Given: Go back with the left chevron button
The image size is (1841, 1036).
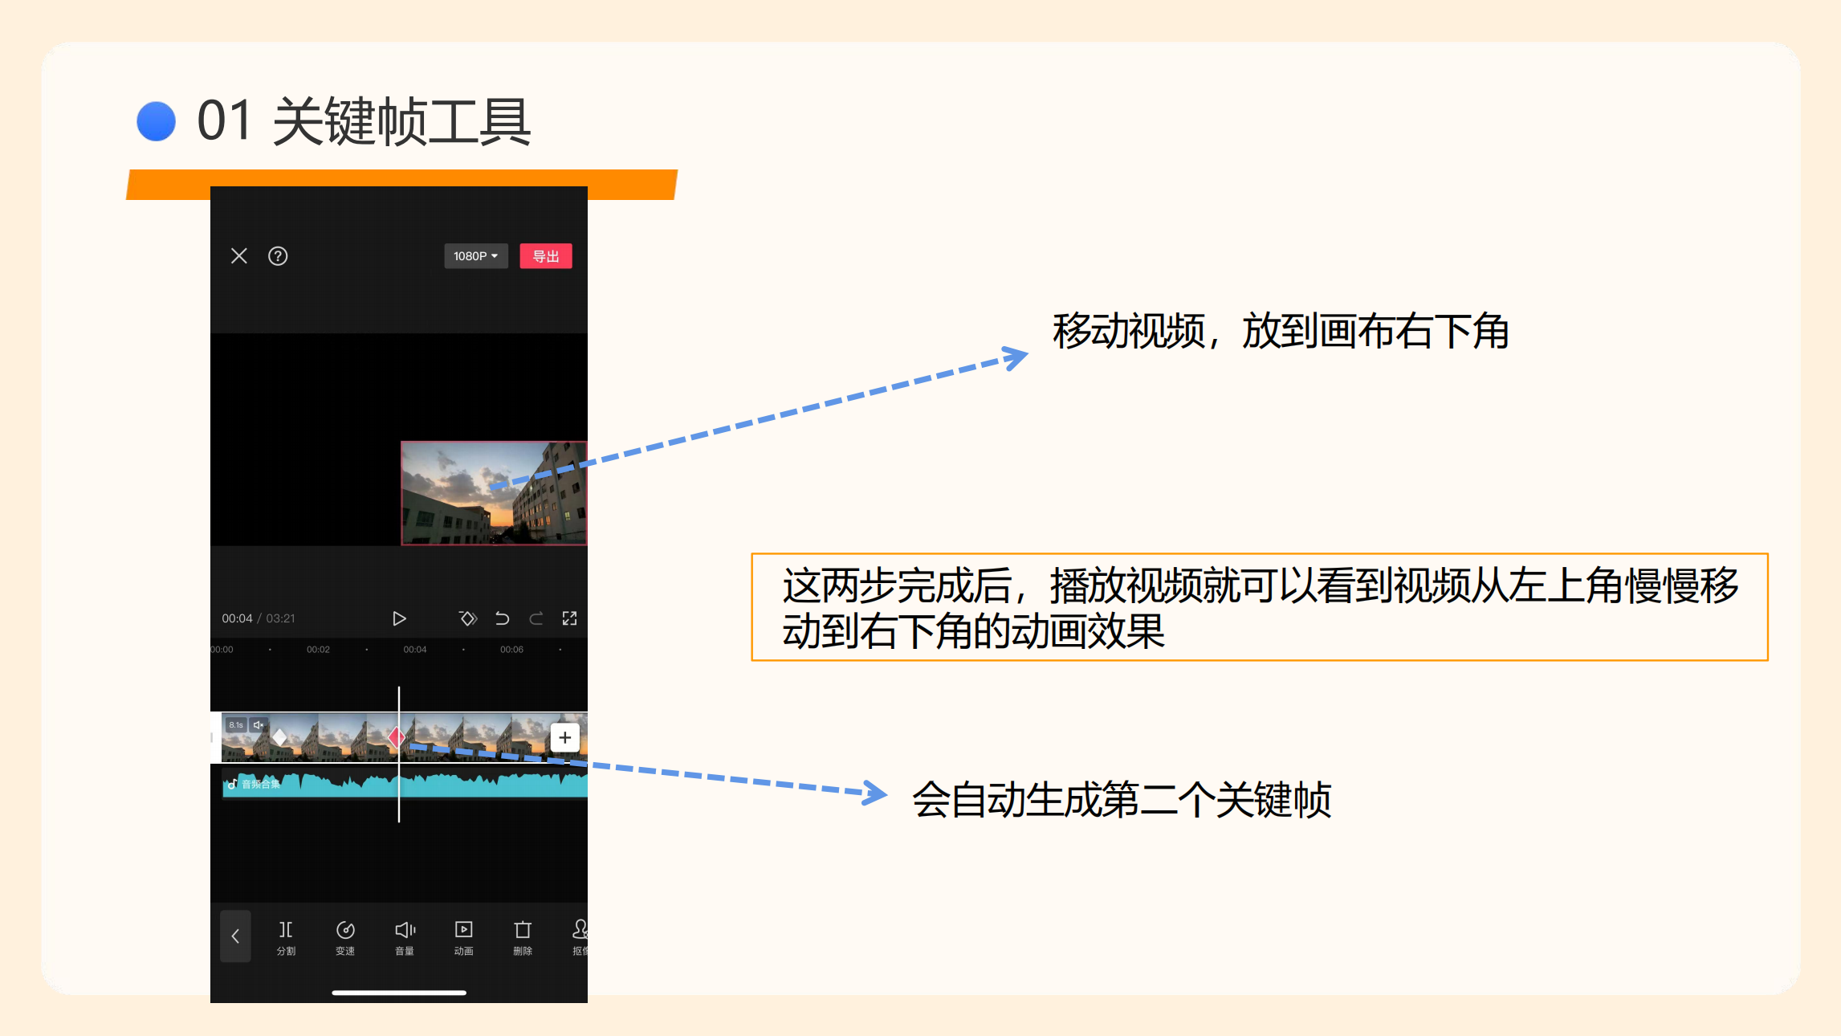Looking at the screenshot, I should [236, 936].
